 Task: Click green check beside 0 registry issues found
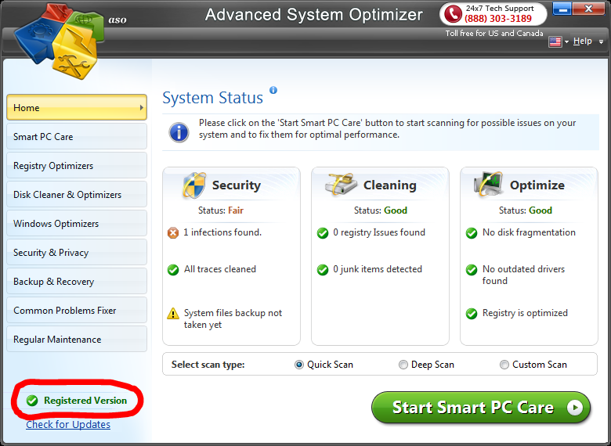point(322,232)
